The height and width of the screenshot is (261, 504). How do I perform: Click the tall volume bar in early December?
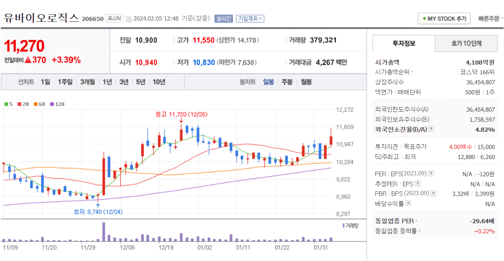point(103,232)
